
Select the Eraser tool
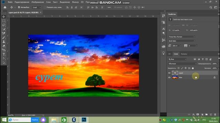coord(4,46)
